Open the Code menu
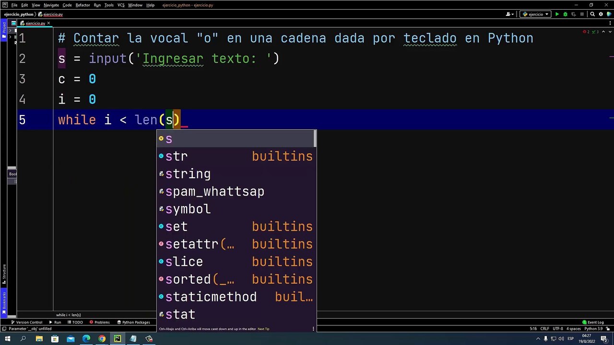The height and width of the screenshot is (345, 614). [x=67, y=5]
